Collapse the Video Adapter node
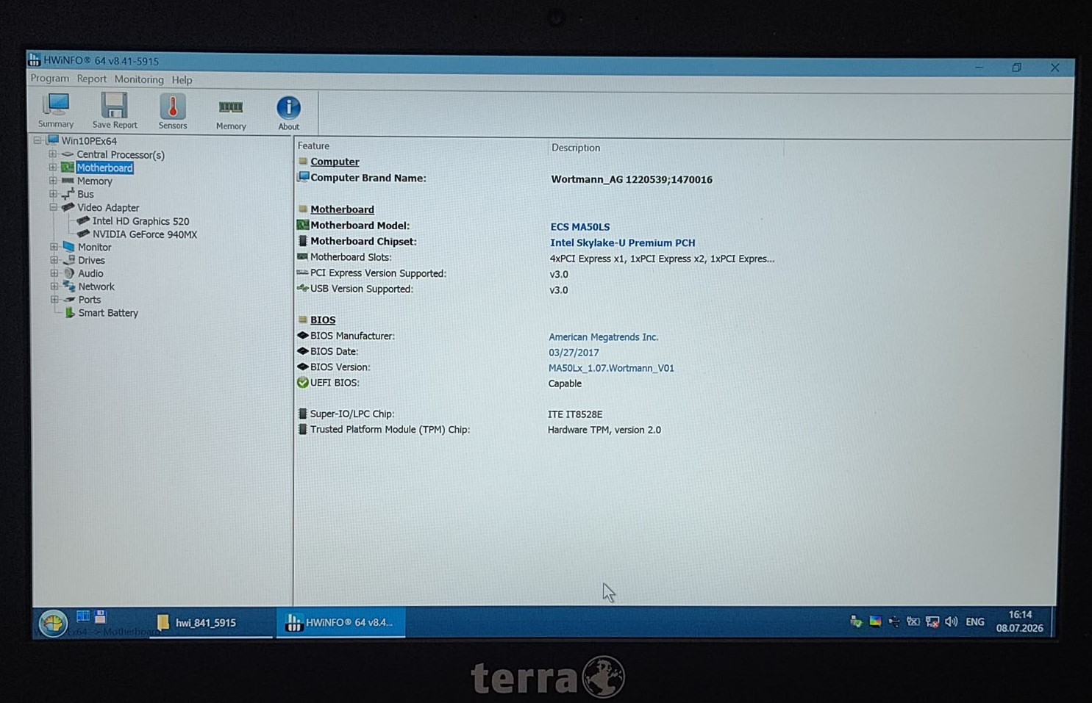Viewport: 1092px width, 703px height. pyautogui.click(x=54, y=207)
